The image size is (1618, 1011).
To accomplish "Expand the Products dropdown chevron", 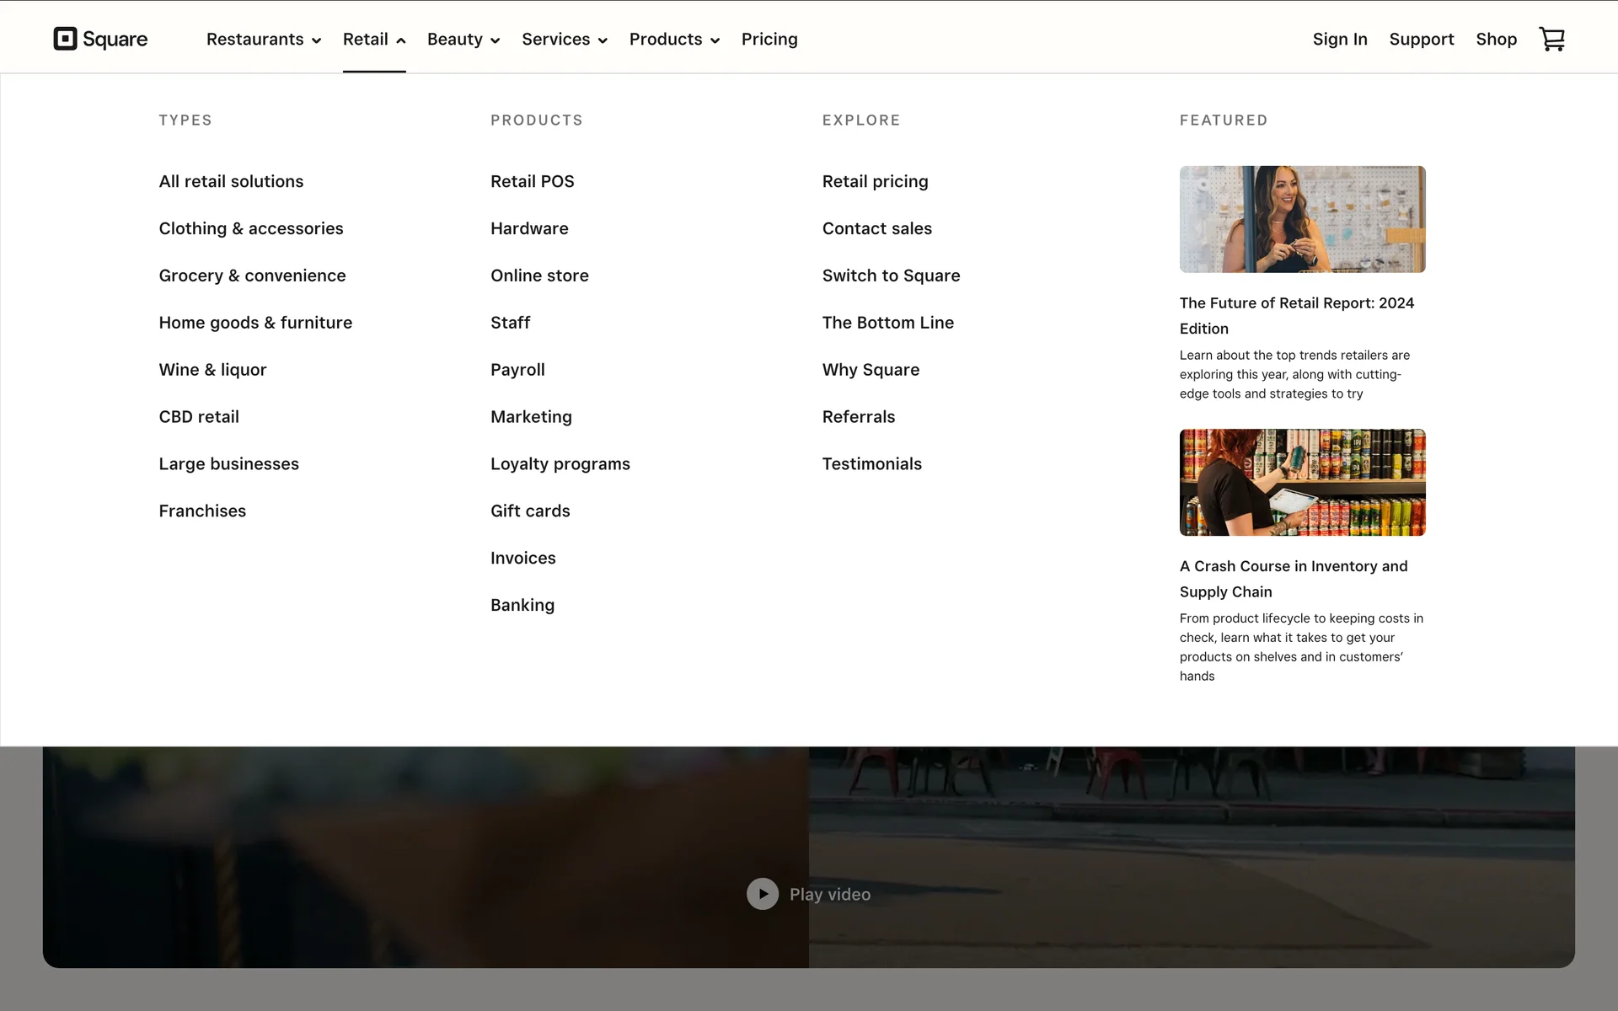I will pos(715,40).
